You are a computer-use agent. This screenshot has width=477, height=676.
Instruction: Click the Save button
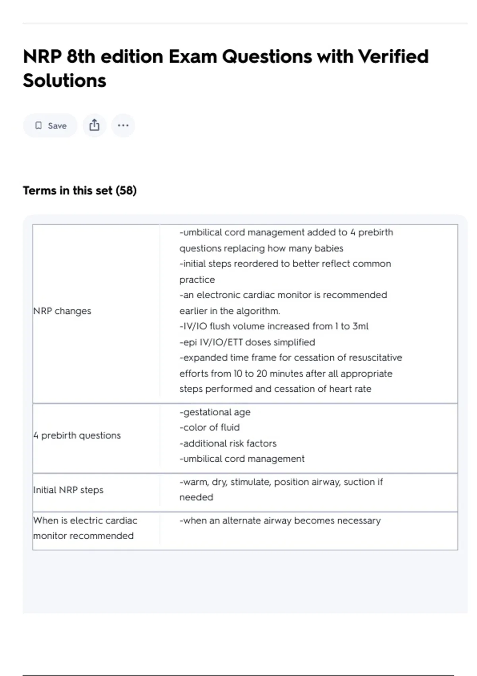point(50,126)
